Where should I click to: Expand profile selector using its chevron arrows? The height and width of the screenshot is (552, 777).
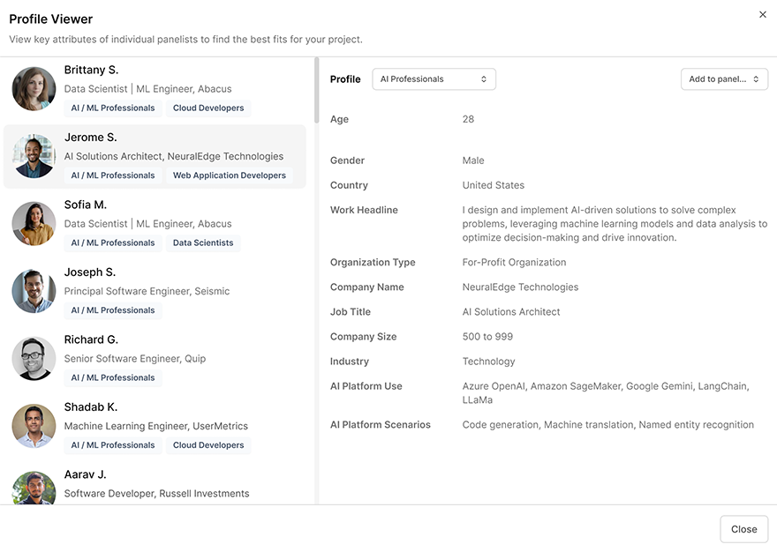[x=484, y=78]
